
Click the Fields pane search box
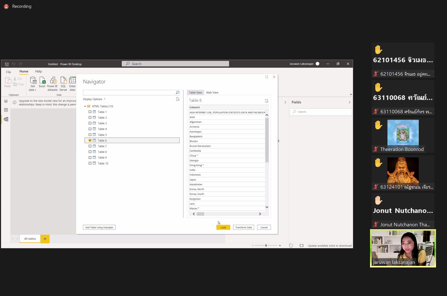tap(321, 112)
